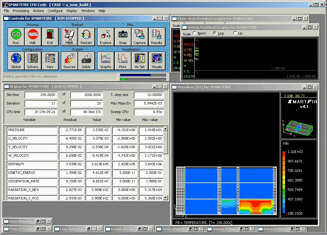Screen dimensions: 327x235
Task: Open the Windows menu
Action: point(88,11)
